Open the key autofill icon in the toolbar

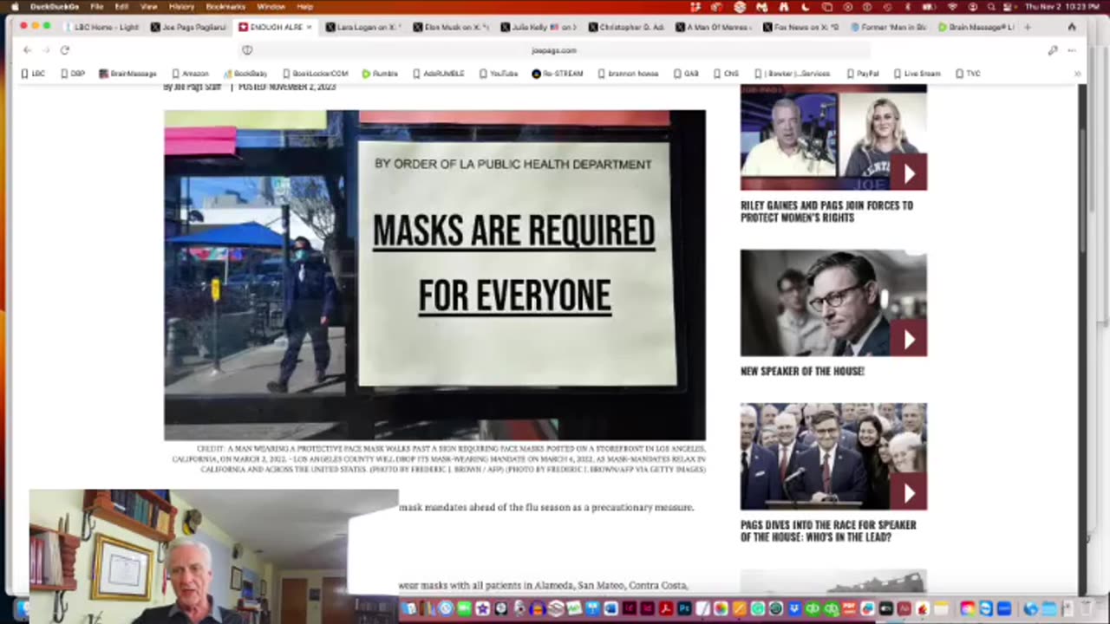pyautogui.click(x=1053, y=50)
